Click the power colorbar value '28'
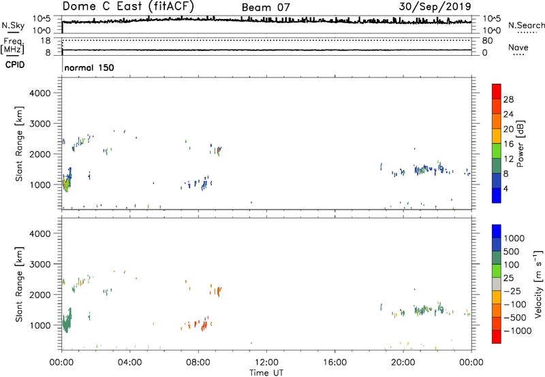 point(508,99)
